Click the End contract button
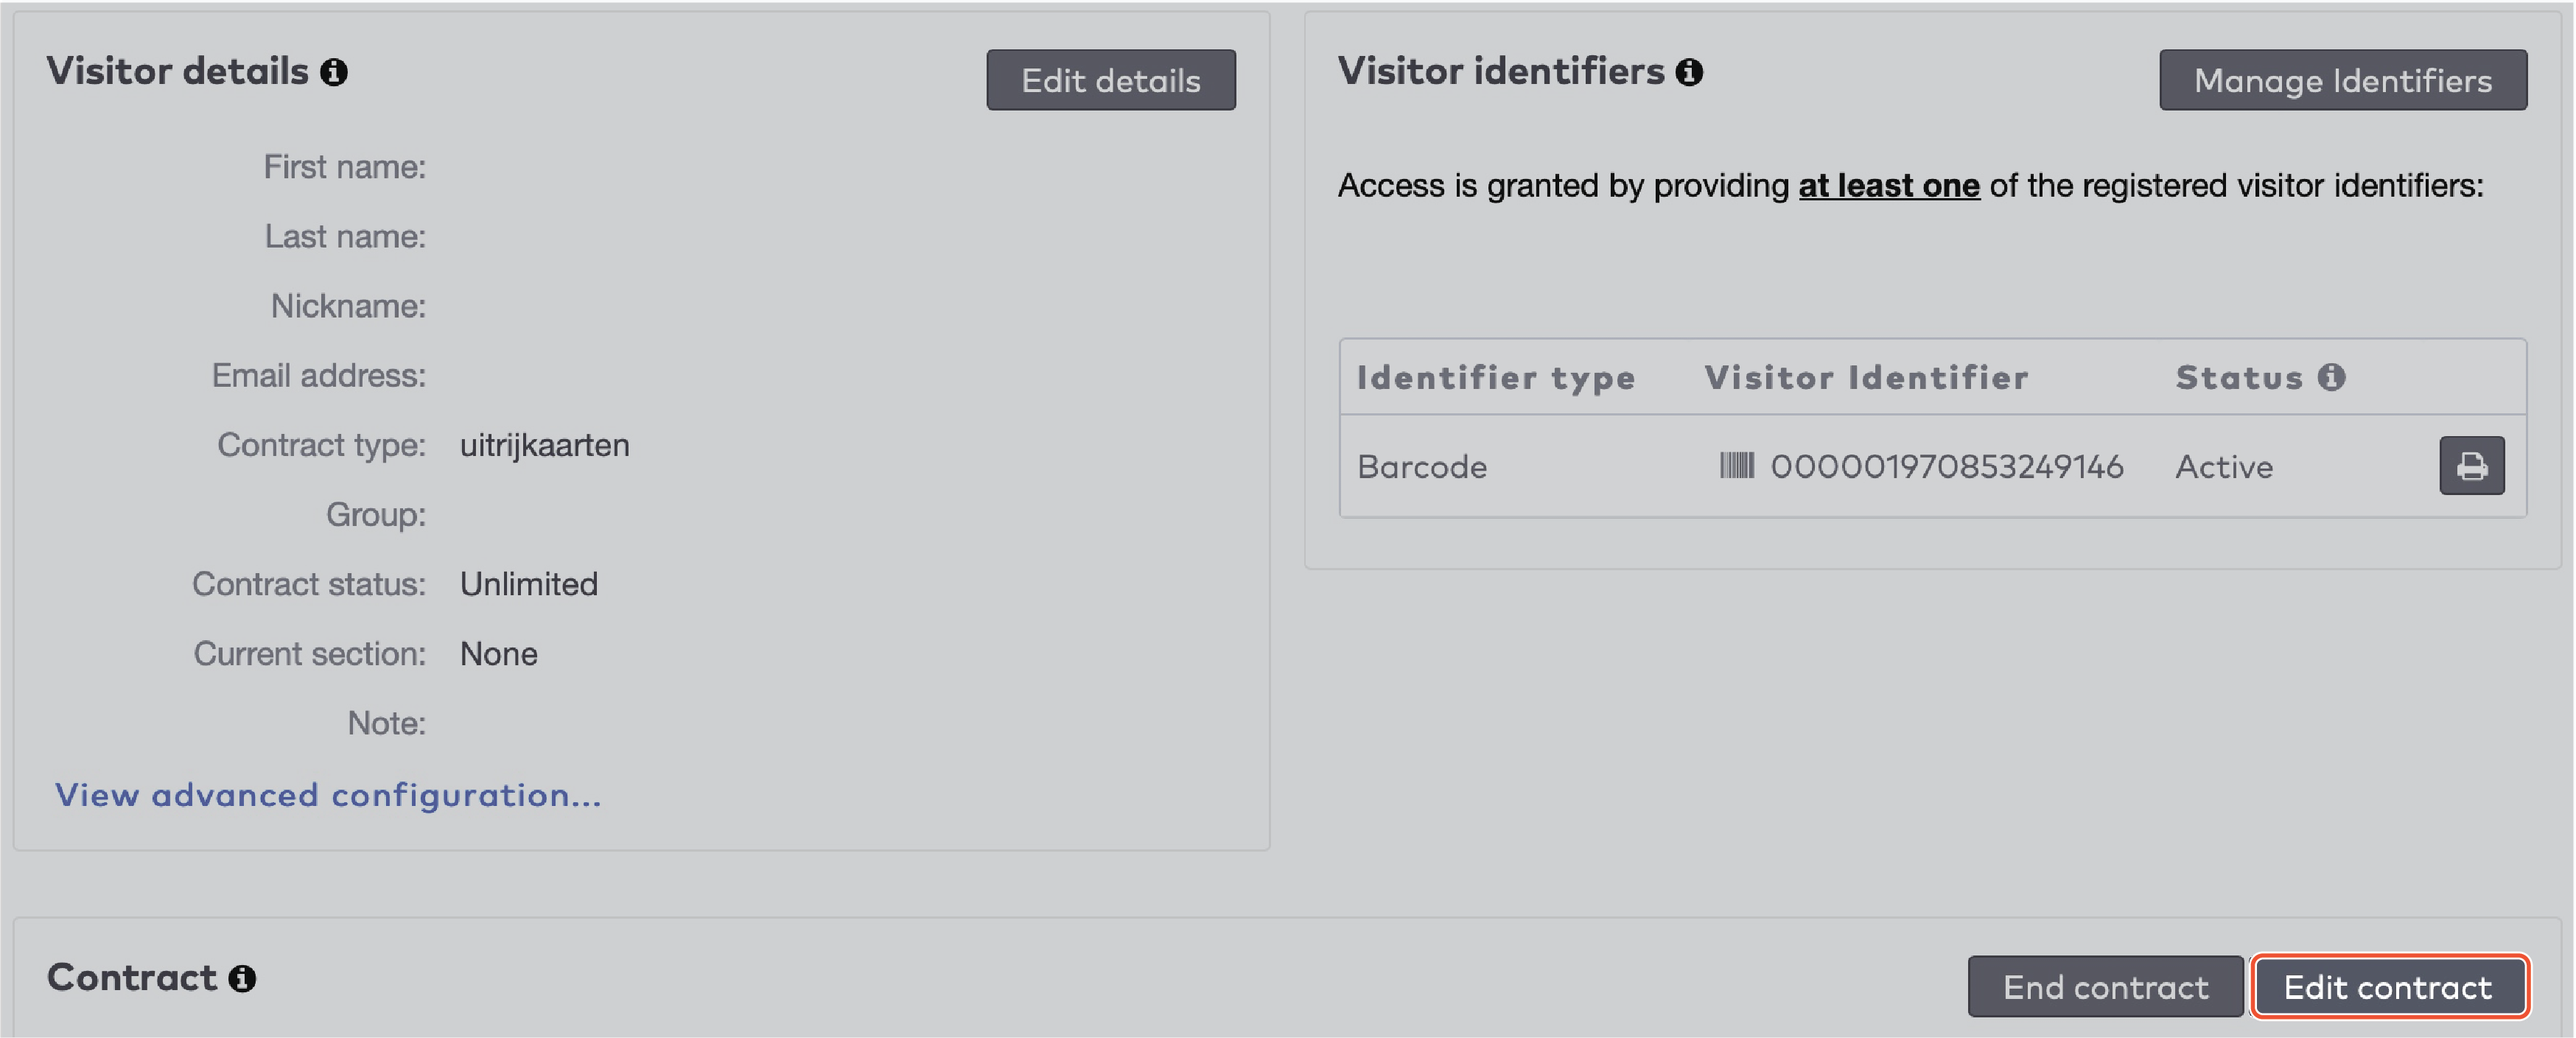2576x1038 pixels. (x=2104, y=987)
